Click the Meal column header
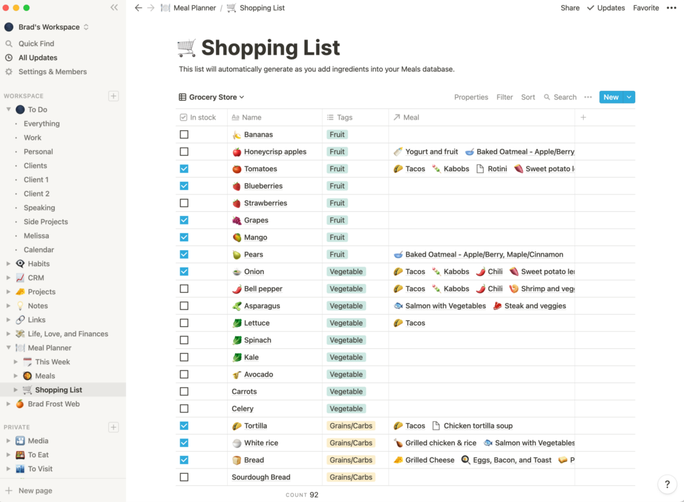The height and width of the screenshot is (502, 684). coord(482,118)
